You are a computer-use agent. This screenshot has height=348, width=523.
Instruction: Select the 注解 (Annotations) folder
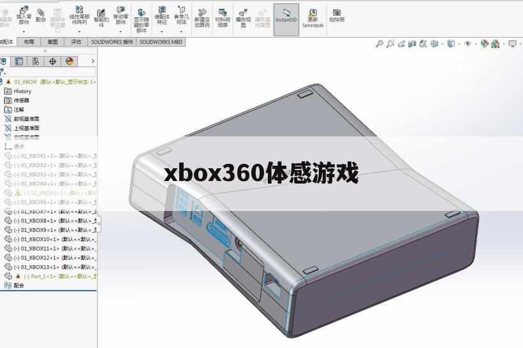(14, 110)
